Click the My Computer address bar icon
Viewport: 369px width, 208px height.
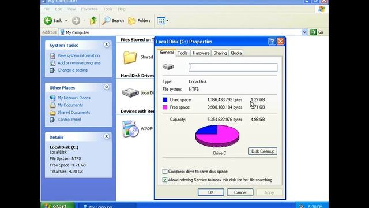(62, 32)
